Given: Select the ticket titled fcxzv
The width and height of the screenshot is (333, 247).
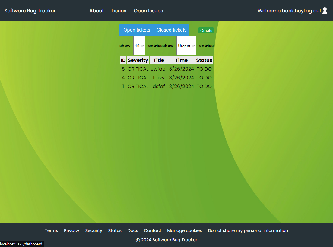Looking at the screenshot, I should pyautogui.click(x=159, y=78).
